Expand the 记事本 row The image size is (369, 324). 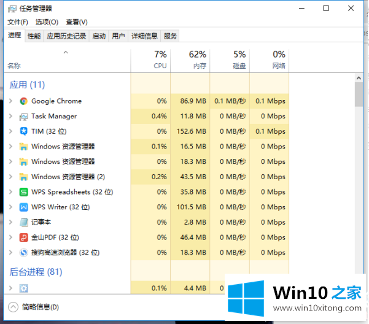[10, 222]
